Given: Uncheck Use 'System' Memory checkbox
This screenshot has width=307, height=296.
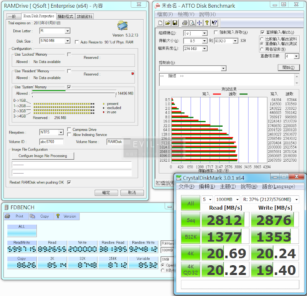Looking at the screenshot, I should pyautogui.click(x=69, y=87).
